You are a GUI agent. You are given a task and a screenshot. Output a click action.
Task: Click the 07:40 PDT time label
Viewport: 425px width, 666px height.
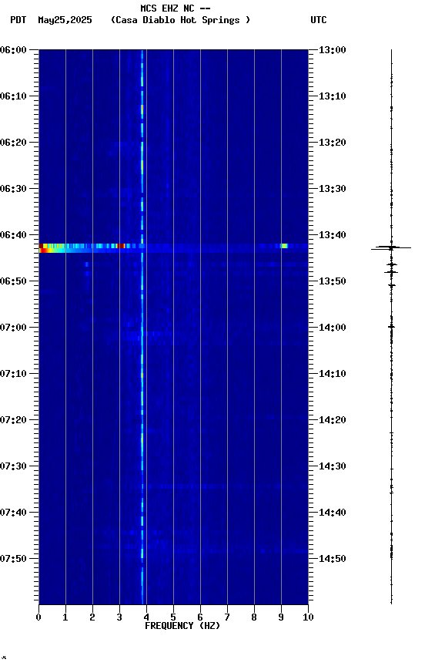tap(13, 513)
